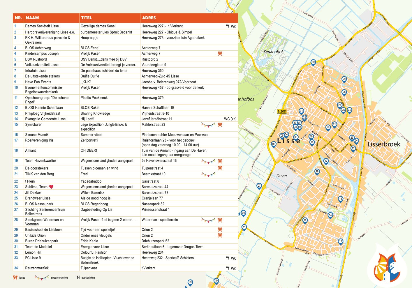Click 'Prikploeg Vrijheidstraat' name cell
Image resolution: width=412 pixels, height=288 pixels.
43,114
